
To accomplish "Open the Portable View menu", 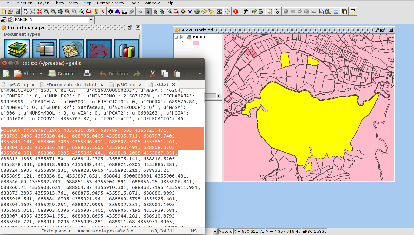I will click(x=110, y=3).
